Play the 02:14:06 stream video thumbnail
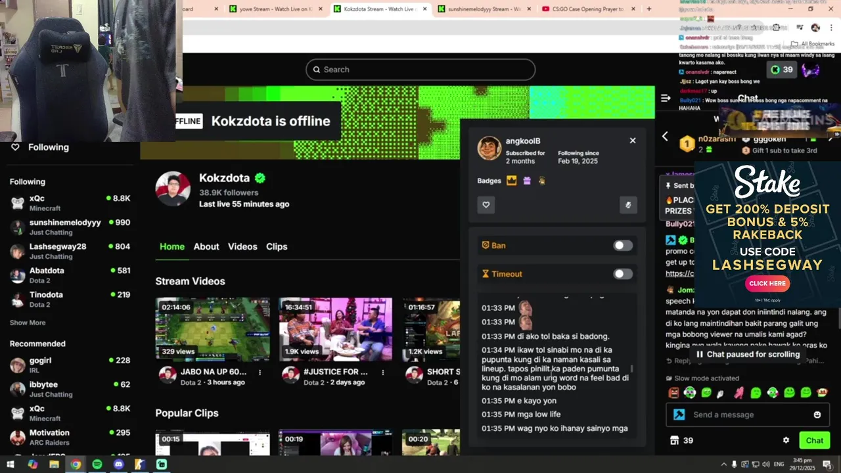 click(x=212, y=330)
